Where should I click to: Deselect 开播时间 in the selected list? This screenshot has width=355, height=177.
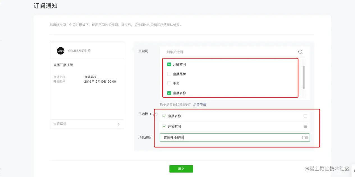[164, 127]
